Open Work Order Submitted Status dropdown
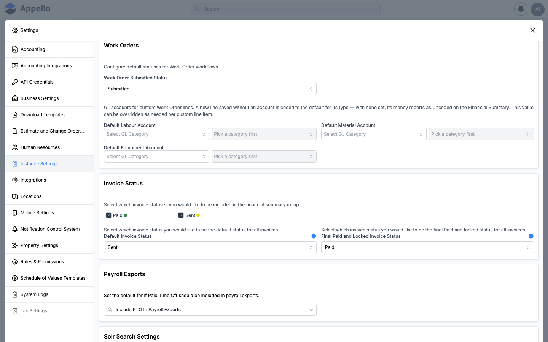Image resolution: width=548 pixels, height=342 pixels. pyautogui.click(x=210, y=89)
